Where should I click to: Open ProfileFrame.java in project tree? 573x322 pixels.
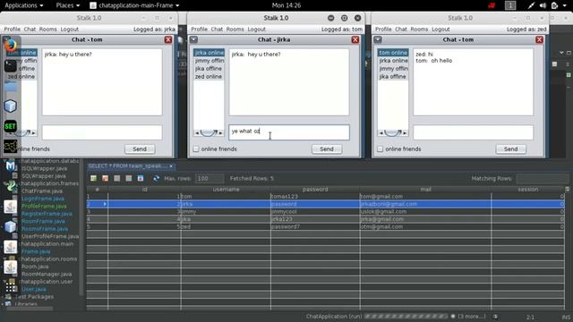pyautogui.click(x=44, y=207)
